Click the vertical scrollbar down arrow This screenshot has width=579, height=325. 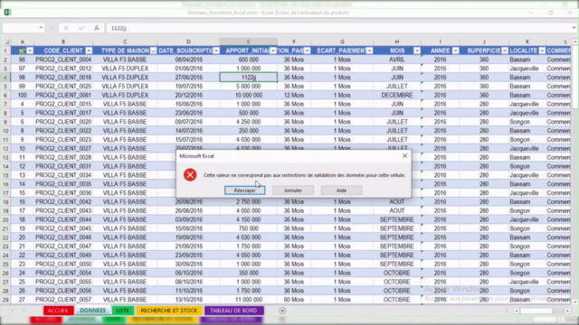click(x=575, y=302)
